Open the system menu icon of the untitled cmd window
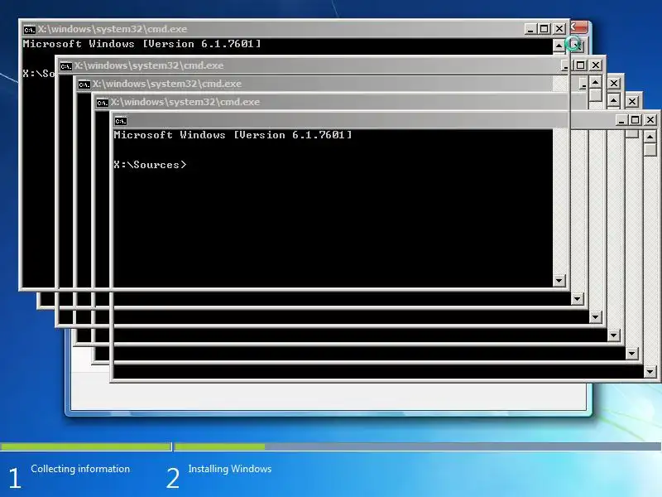The image size is (662, 497). pos(120,121)
